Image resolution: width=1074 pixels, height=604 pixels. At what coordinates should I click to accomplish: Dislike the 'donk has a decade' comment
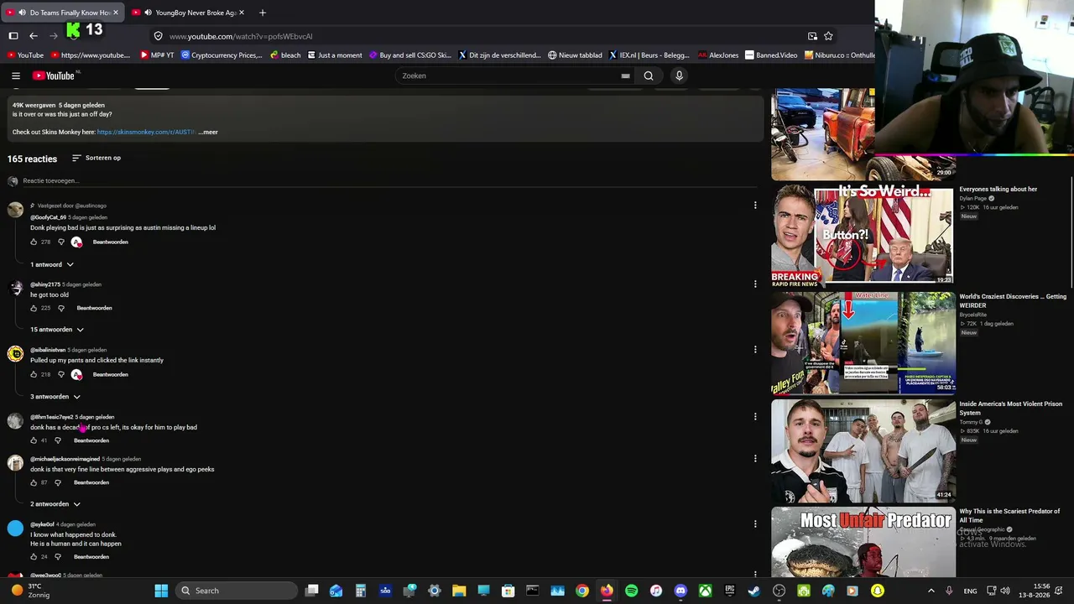[x=58, y=440]
